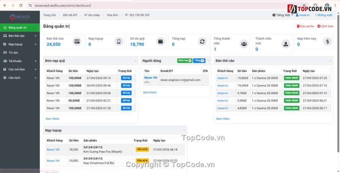Collapse the Bán thẻ cào panel
The height and width of the screenshot is (173, 340).
[x=330, y=61]
